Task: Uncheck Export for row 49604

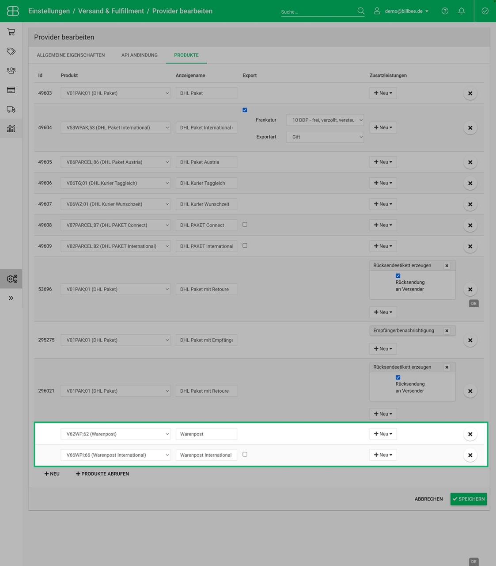Action: pos(245,110)
